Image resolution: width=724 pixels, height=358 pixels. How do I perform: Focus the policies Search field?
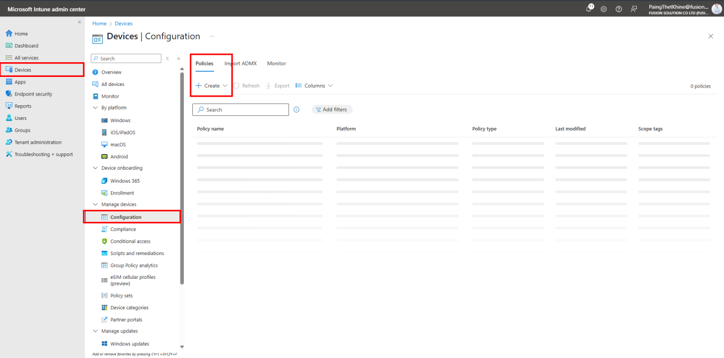[240, 110]
